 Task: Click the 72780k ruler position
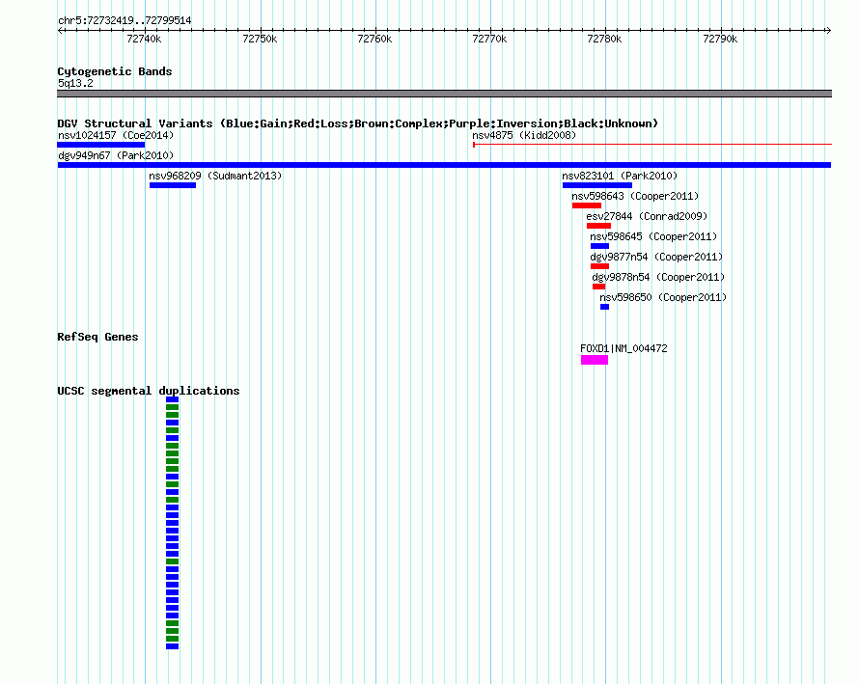605,39
